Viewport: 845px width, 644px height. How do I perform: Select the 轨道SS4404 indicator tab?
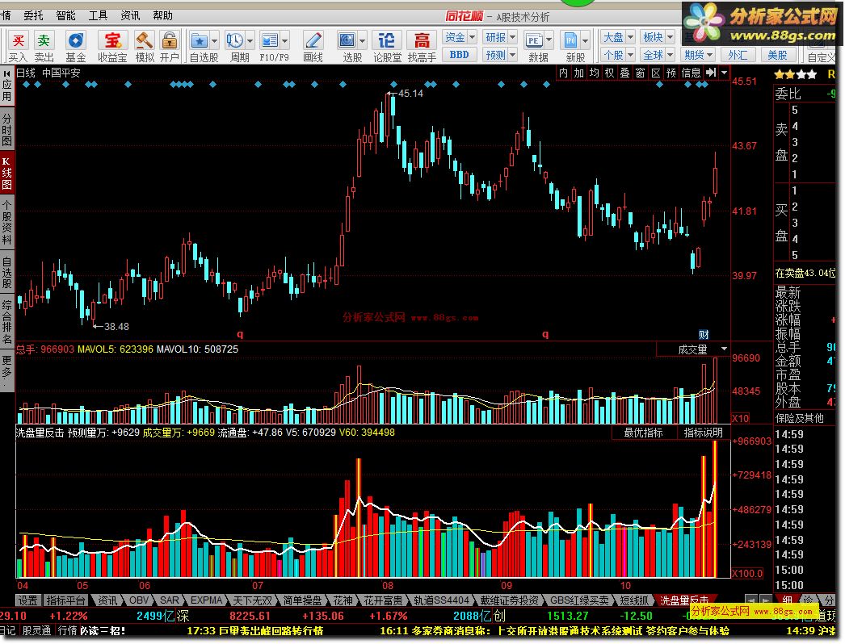pos(441,600)
